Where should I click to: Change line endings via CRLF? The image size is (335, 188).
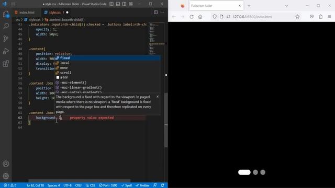click(79, 185)
